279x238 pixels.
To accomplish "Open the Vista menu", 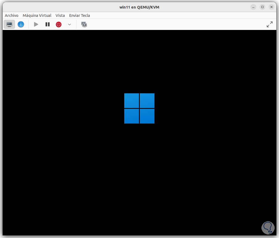I will (60, 16).
